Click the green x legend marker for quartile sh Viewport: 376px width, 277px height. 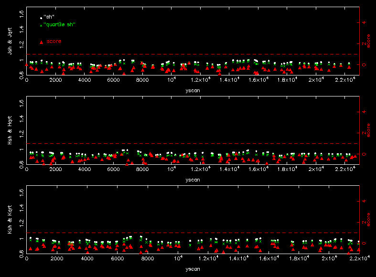point(41,25)
